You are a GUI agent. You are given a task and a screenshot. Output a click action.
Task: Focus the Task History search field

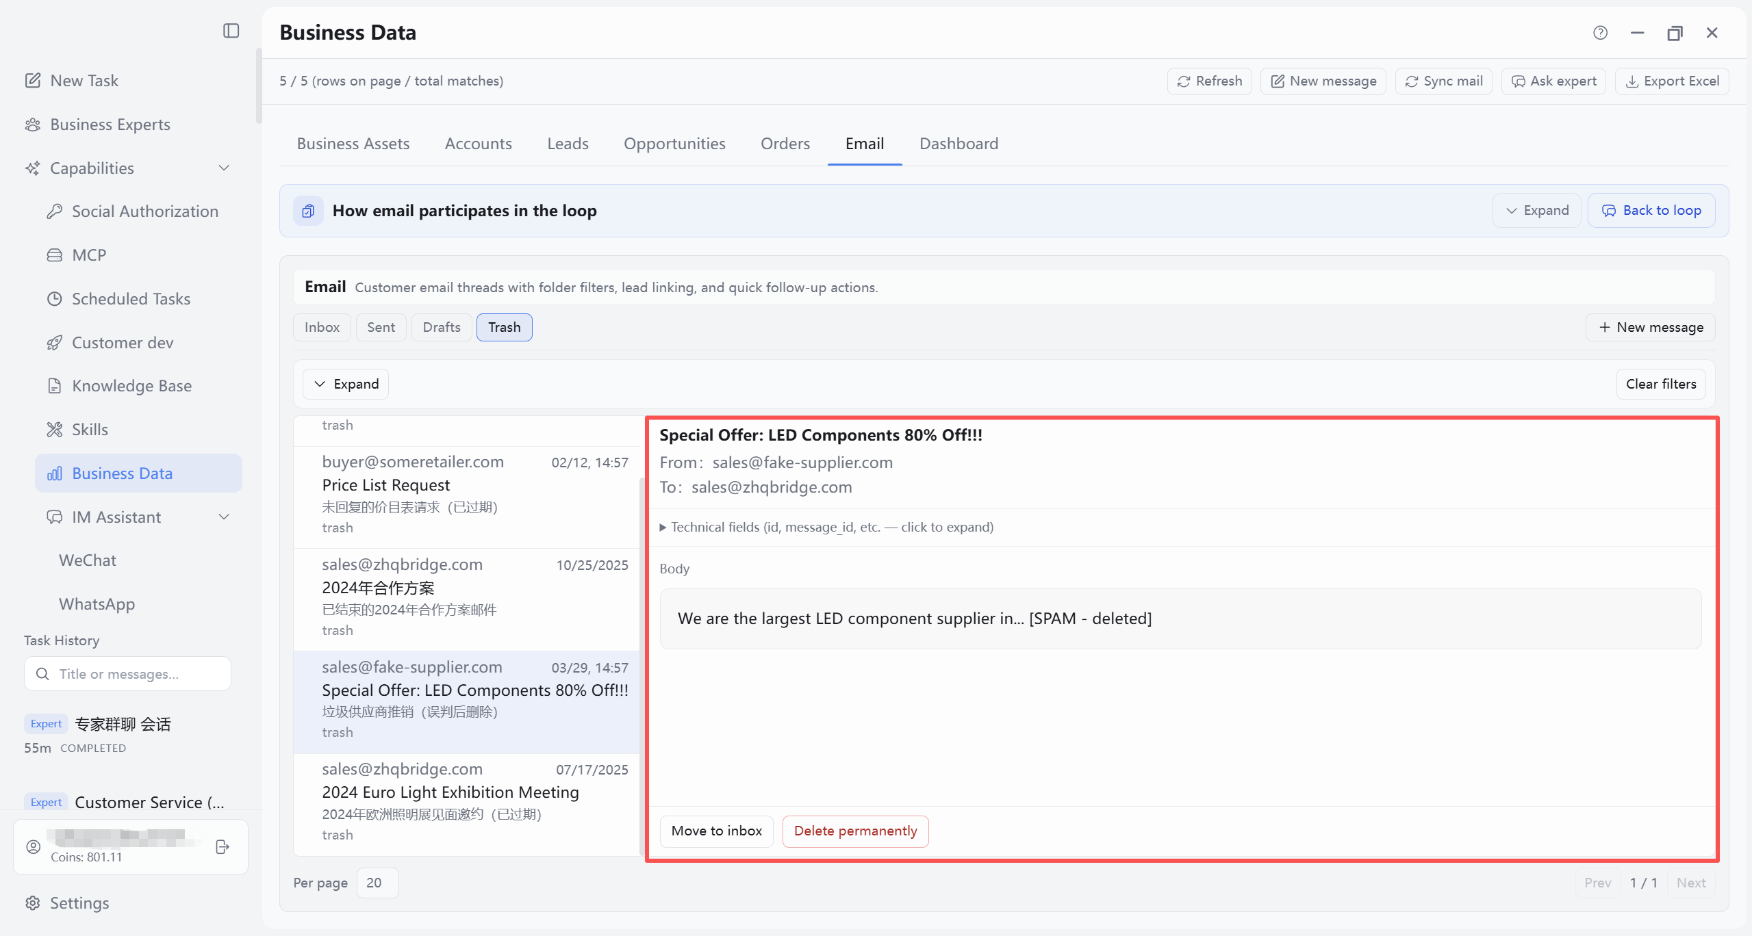click(128, 674)
